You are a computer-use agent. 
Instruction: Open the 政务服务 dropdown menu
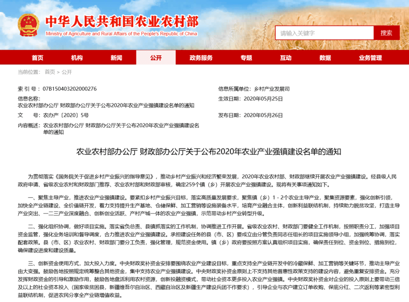tap(200, 57)
